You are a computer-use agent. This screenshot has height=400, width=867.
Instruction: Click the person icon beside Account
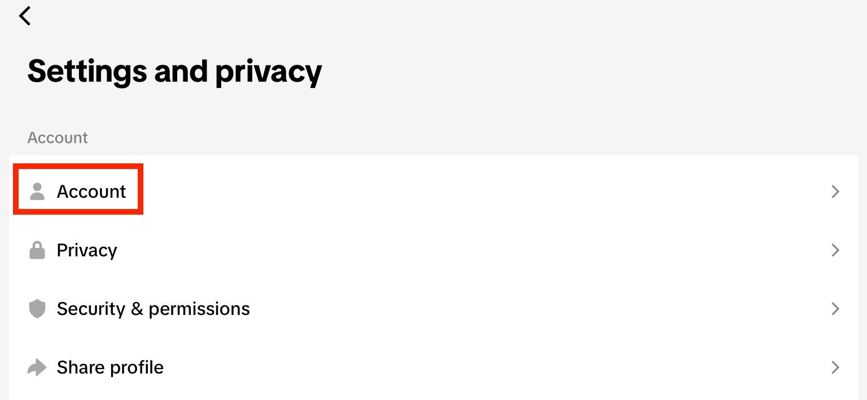37,192
